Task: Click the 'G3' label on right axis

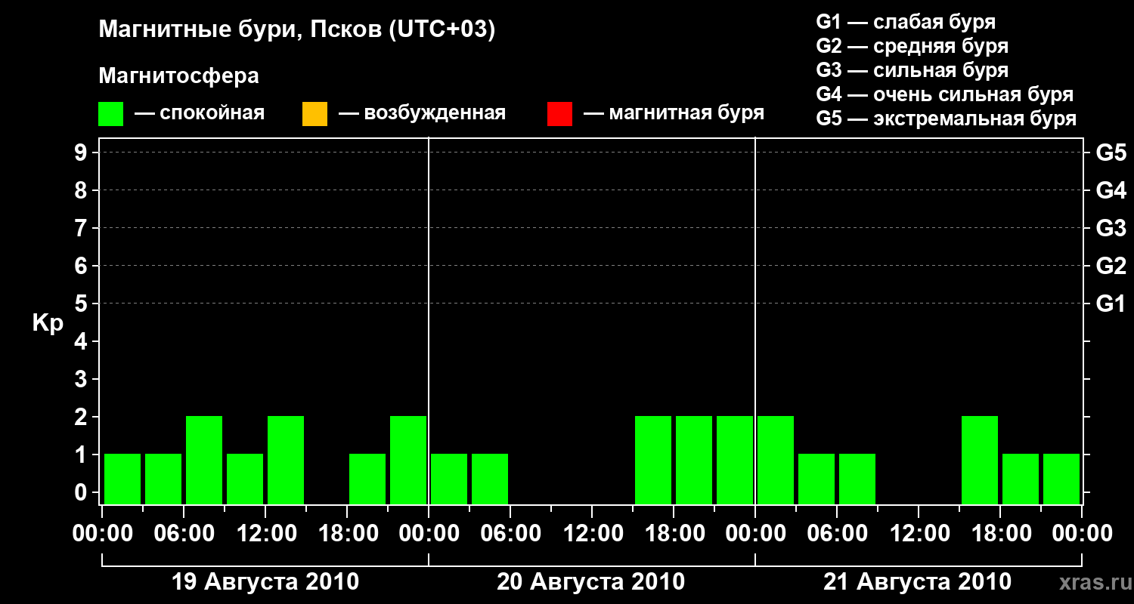Action: pos(1111,228)
